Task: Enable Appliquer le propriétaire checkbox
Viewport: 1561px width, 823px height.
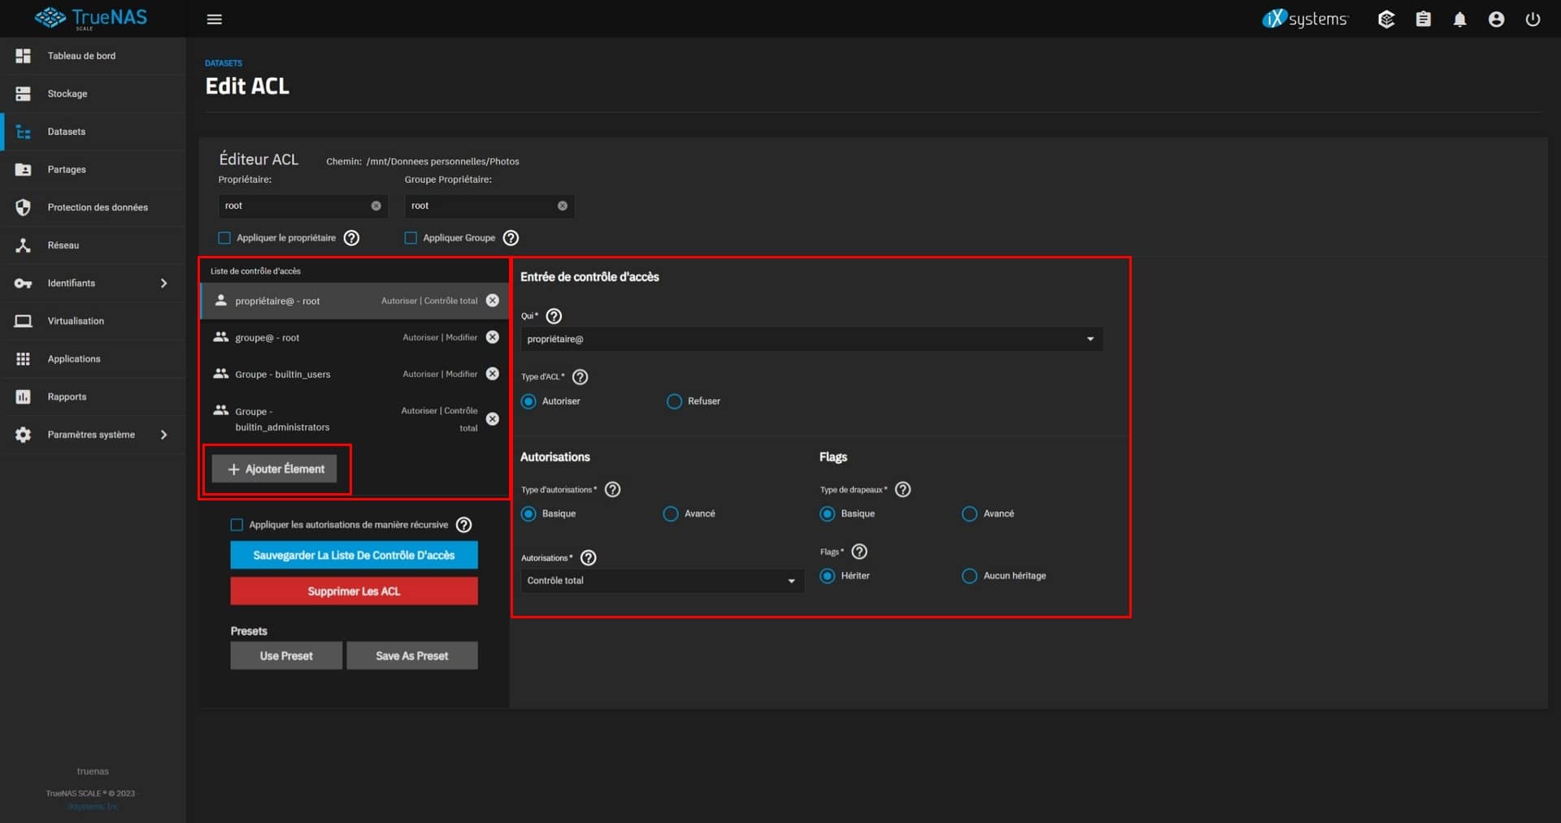Action: tap(224, 238)
